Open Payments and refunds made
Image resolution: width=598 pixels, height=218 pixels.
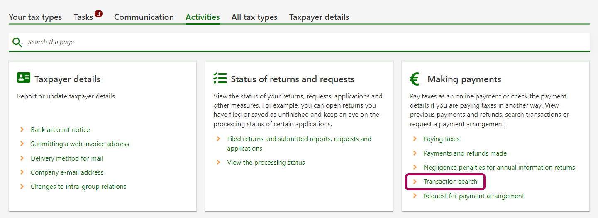point(465,153)
